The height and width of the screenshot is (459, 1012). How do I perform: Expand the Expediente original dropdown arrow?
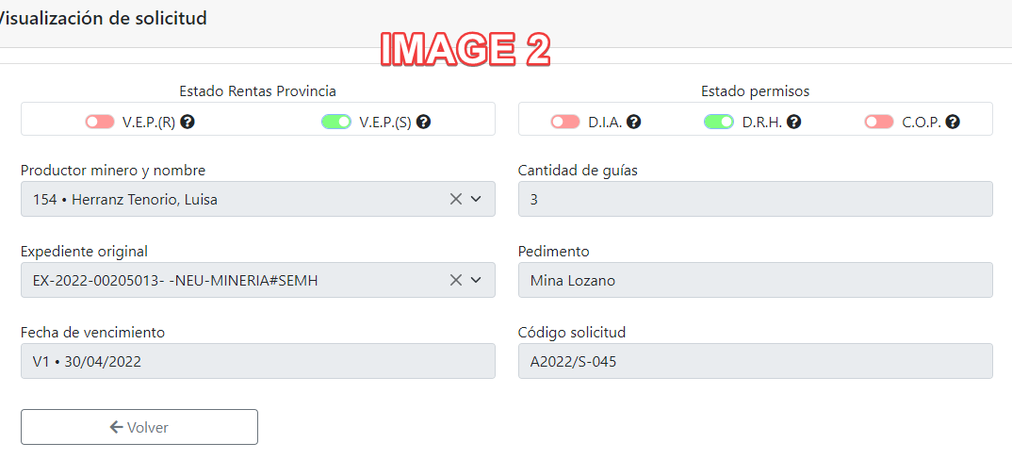[x=476, y=280]
